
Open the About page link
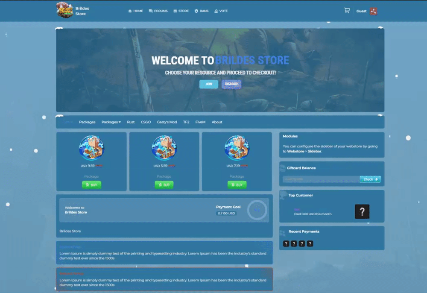click(x=217, y=122)
